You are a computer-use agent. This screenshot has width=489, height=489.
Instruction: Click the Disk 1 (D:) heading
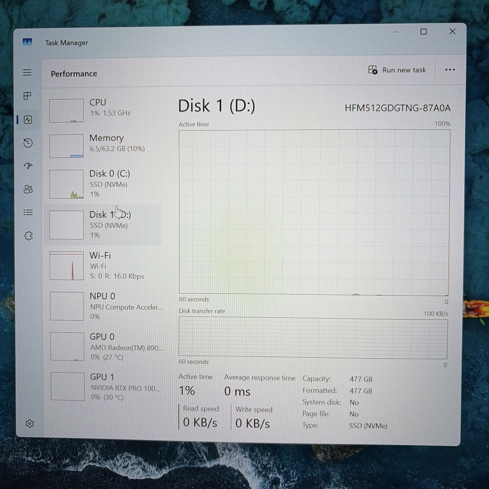(x=216, y=106)
